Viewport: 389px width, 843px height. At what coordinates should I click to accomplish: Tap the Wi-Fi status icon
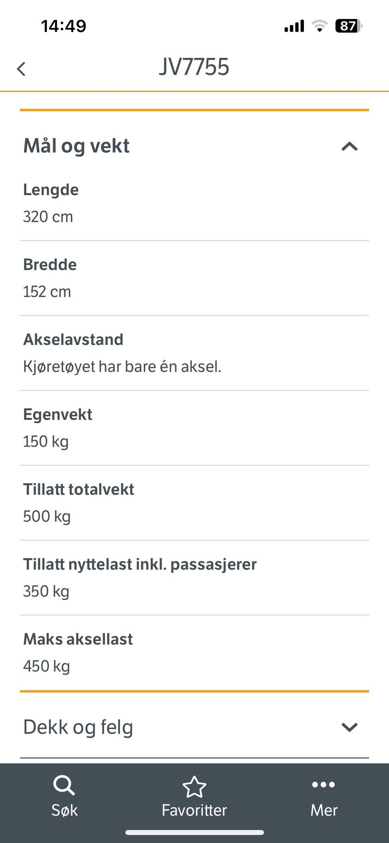(x=319, y=26)
